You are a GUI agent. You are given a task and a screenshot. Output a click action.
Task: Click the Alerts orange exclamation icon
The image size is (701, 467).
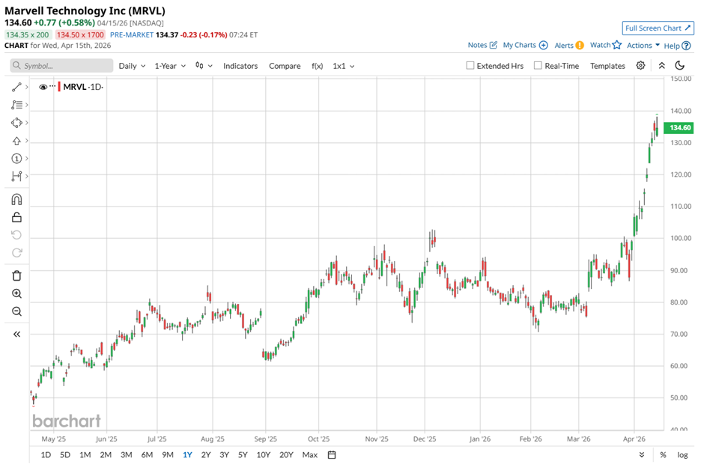[x=580, y=45]
